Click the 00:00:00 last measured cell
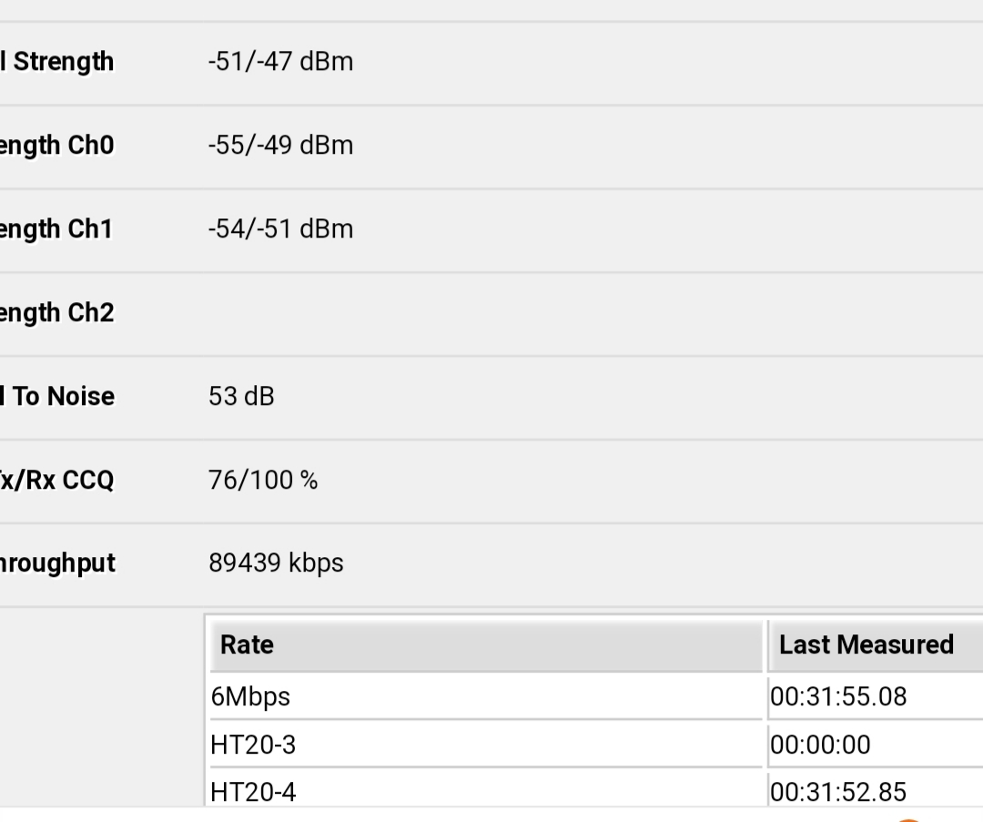The width and height of the screenshot is (983, 822). [820, 746]
